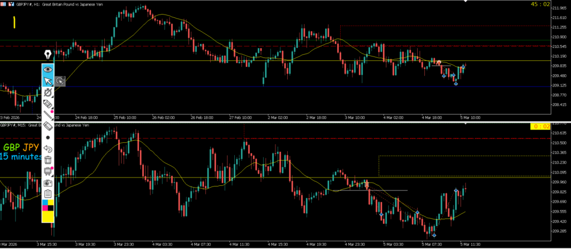Viewport: 571px width, 249px height.
Task: Click the undo arrow in annotation toolbar
Action: 48,149
